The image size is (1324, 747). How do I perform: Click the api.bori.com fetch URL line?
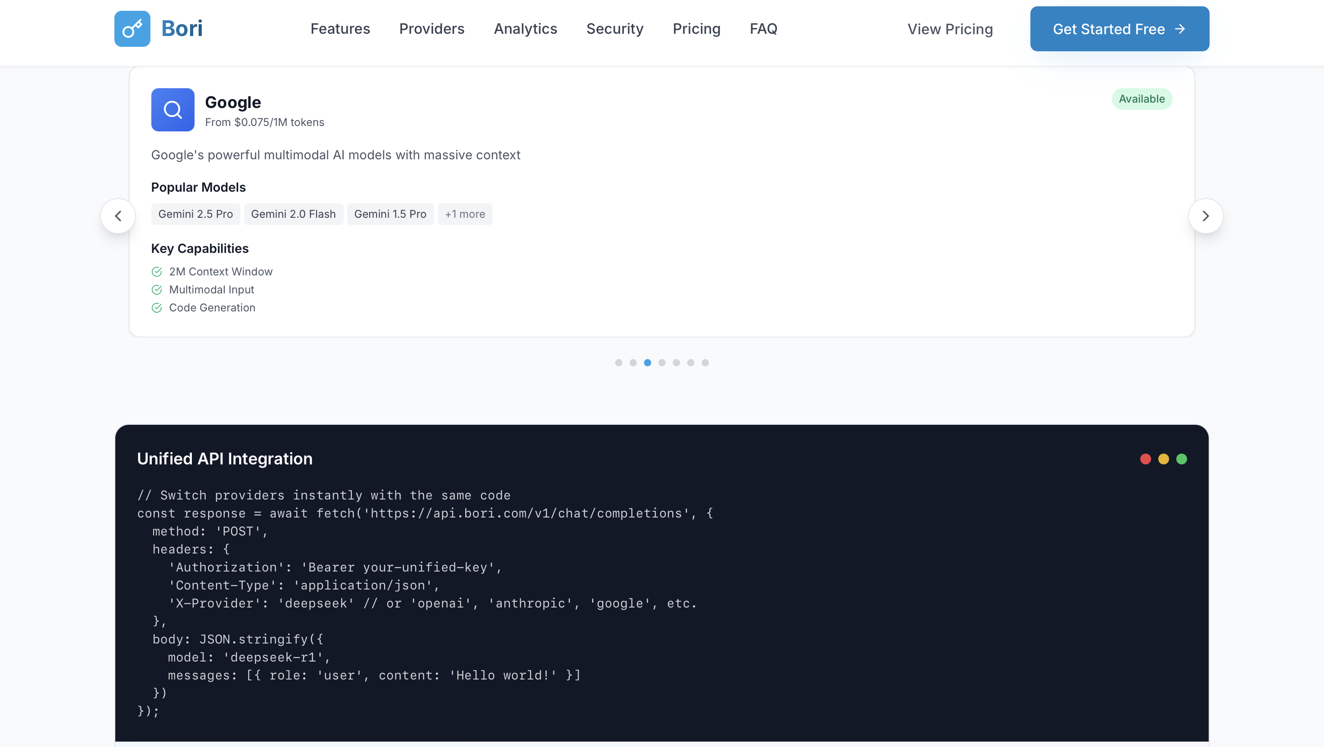coord(425,513)
